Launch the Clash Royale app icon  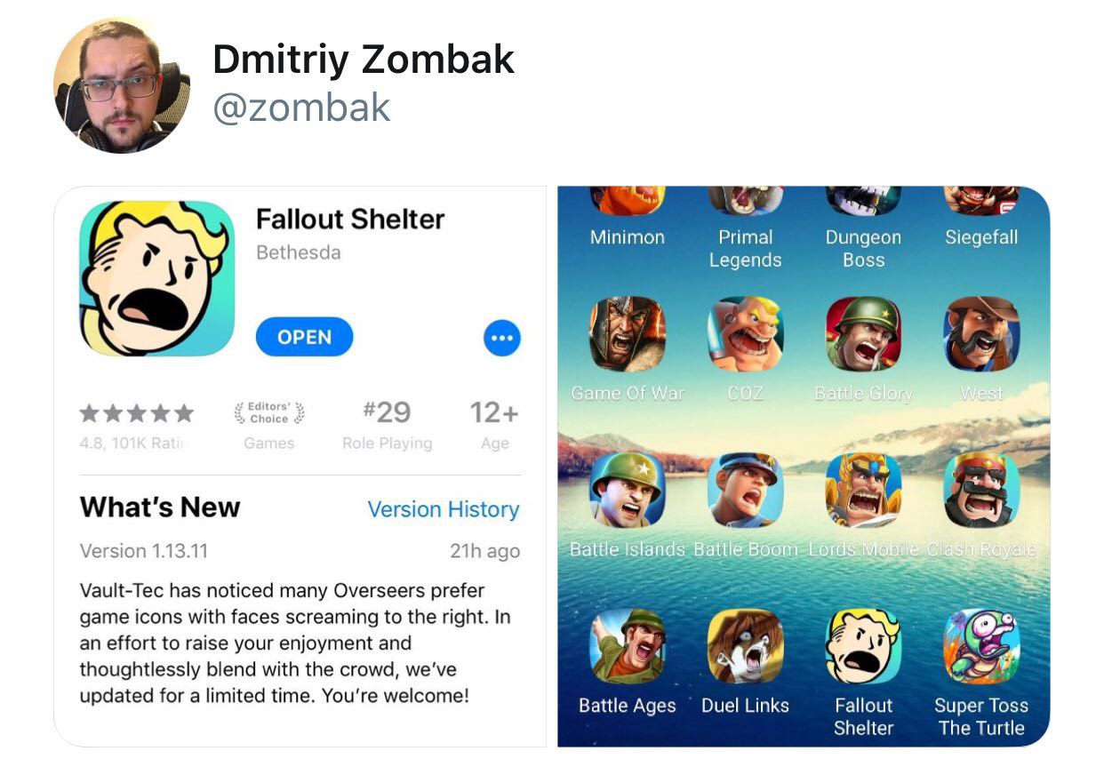tap(981, 490)
